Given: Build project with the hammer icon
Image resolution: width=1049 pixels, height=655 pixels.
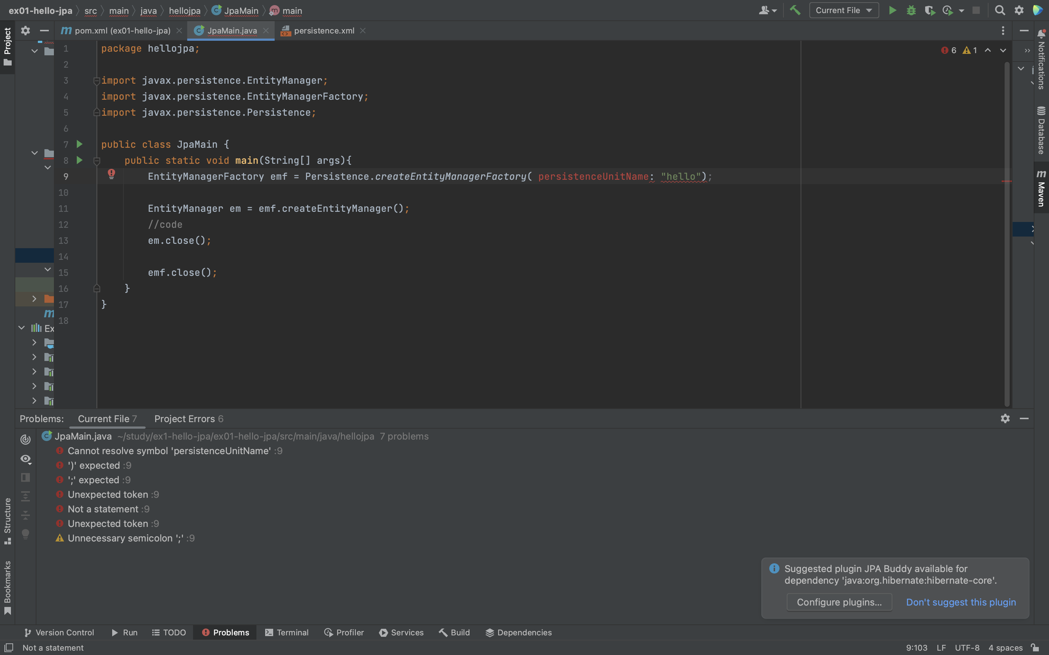Looking at the screenshot, I should [x=794, y=11].
